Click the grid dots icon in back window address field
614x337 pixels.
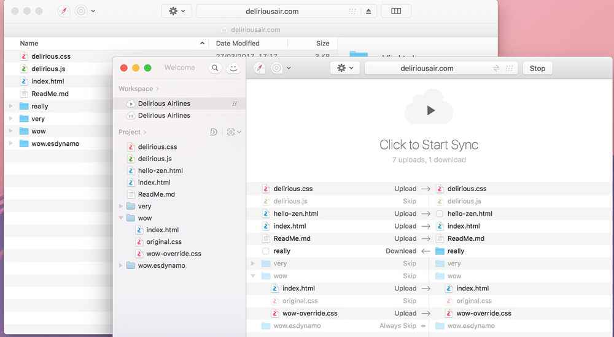tap(352, 12)
